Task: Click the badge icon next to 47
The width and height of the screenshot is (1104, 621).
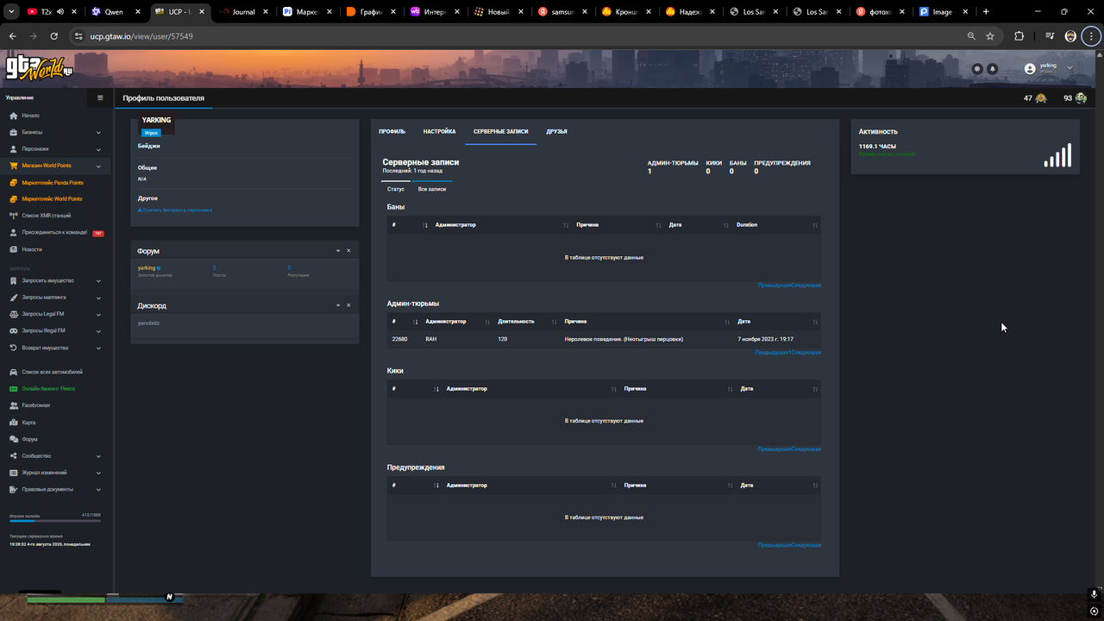Action: (x=1041, y=98)
